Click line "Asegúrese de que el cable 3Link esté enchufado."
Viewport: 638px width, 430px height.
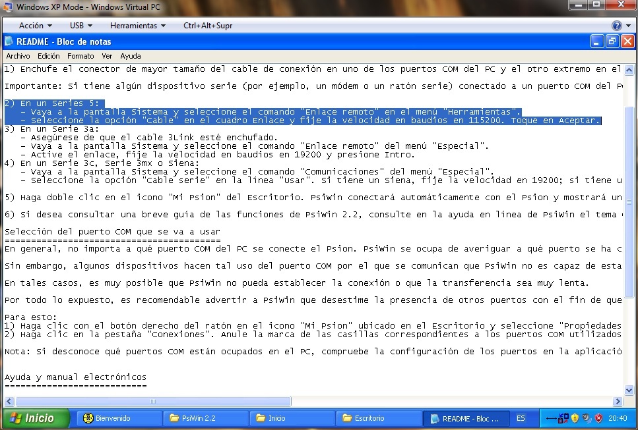(149, 137)
